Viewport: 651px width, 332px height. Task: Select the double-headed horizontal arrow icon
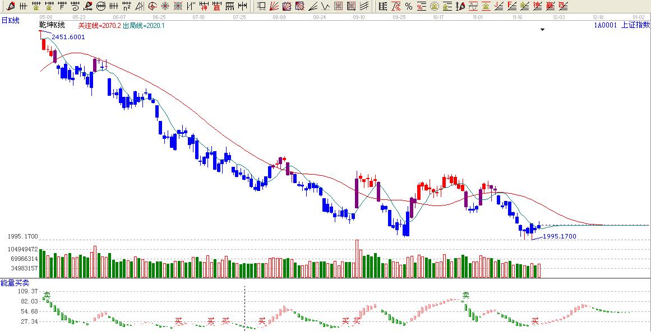[242, 6]
